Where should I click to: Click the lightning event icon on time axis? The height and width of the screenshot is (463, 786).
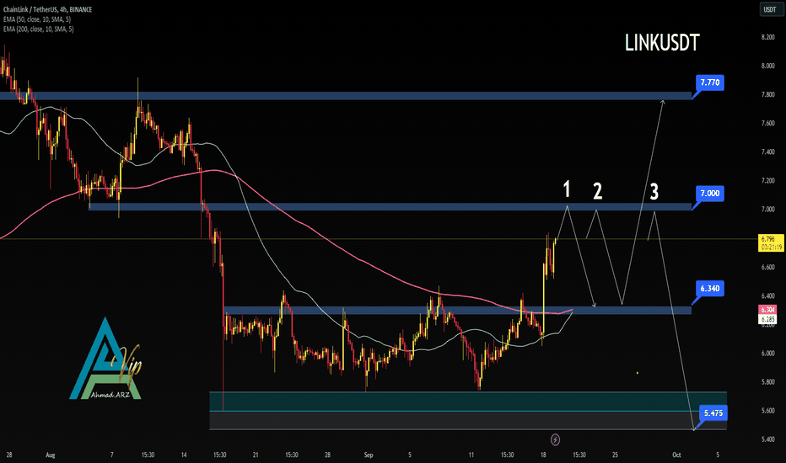555,440
